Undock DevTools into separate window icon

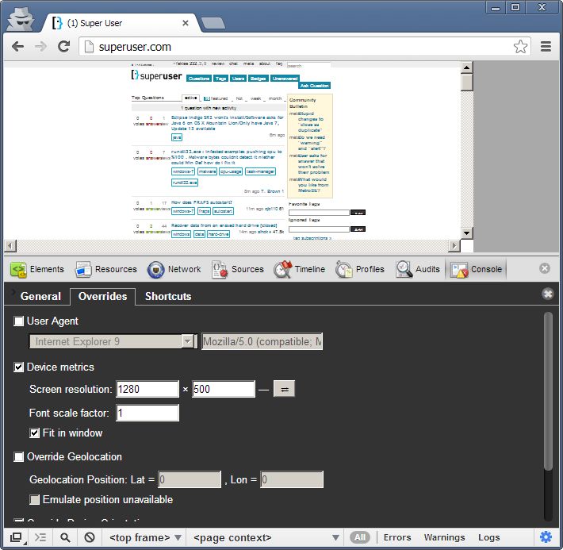(x=16, y=537)
